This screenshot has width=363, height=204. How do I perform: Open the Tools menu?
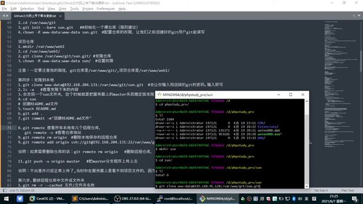coord(74,9)
